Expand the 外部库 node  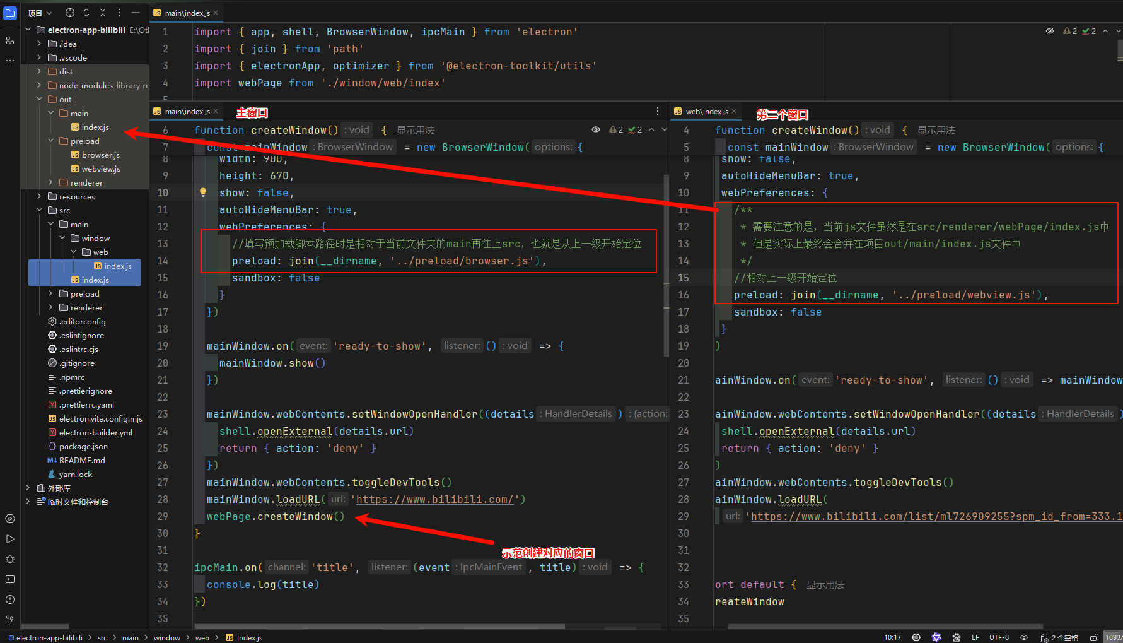(x=28, y=488)
